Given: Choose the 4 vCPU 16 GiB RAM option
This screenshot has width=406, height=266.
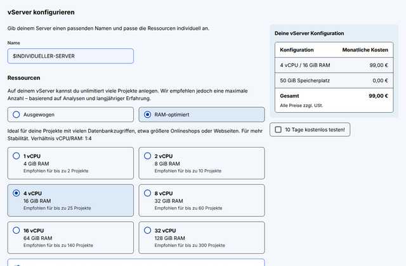Looking at the screenshot, I should tap(70, 200).
